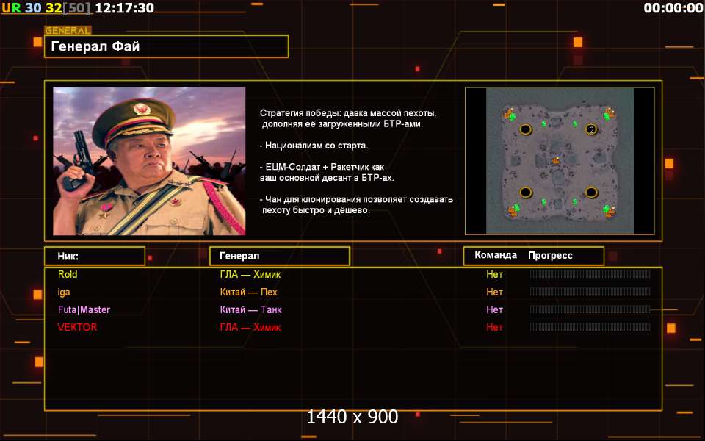Click the yellow GENERAL label
705x441 pixels.
[x=68, y=31]
